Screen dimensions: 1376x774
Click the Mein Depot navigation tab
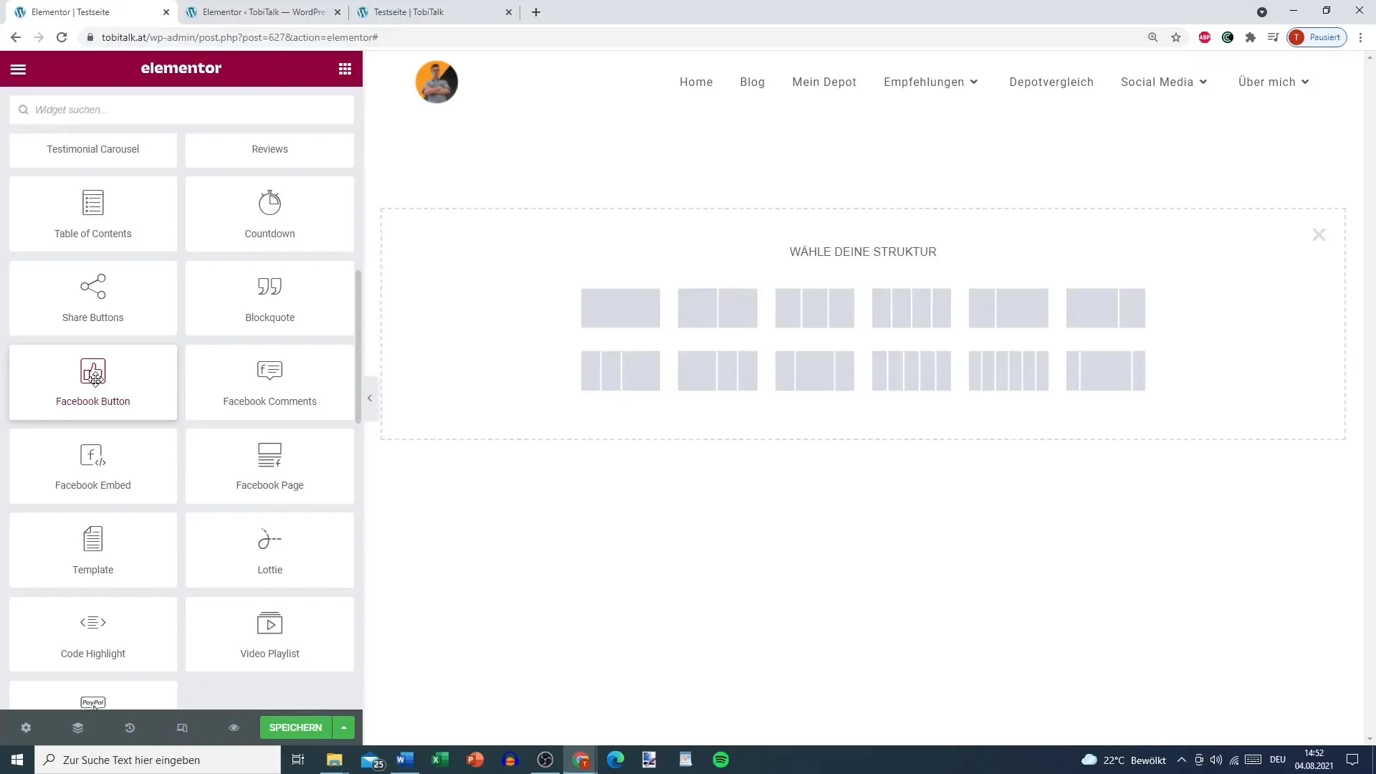pos(824,81)
